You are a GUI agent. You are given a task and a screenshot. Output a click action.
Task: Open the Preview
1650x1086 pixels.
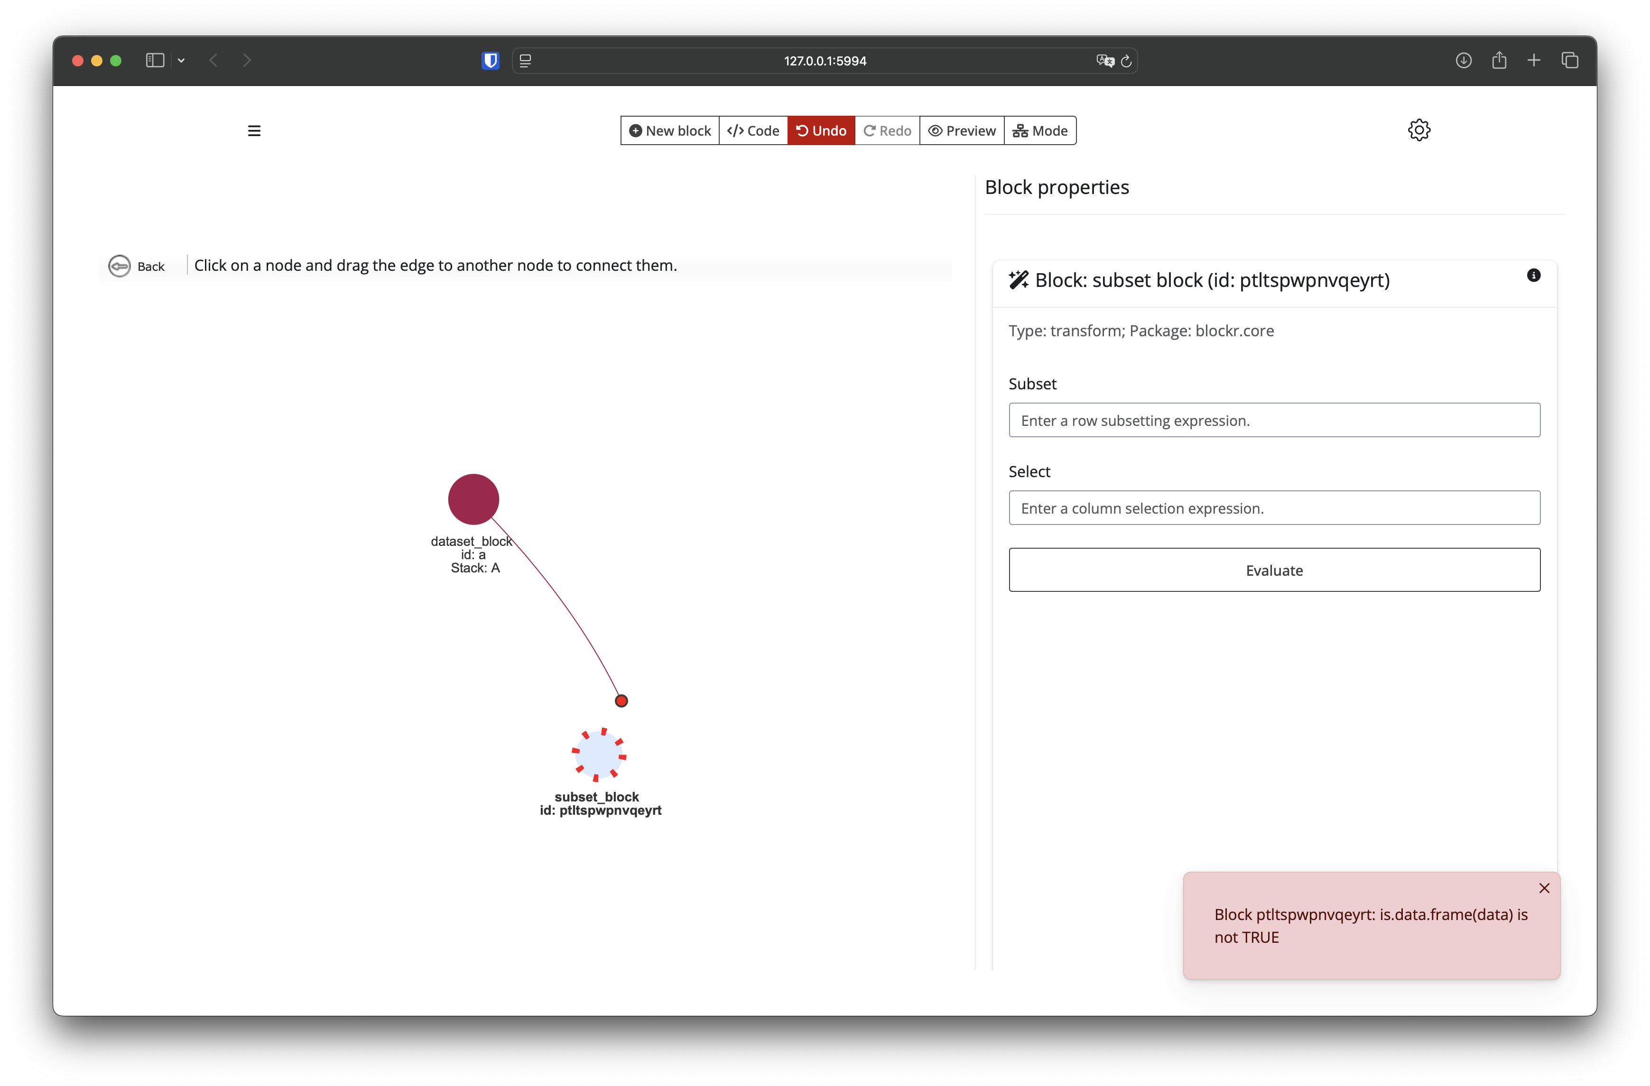point(962,131)
